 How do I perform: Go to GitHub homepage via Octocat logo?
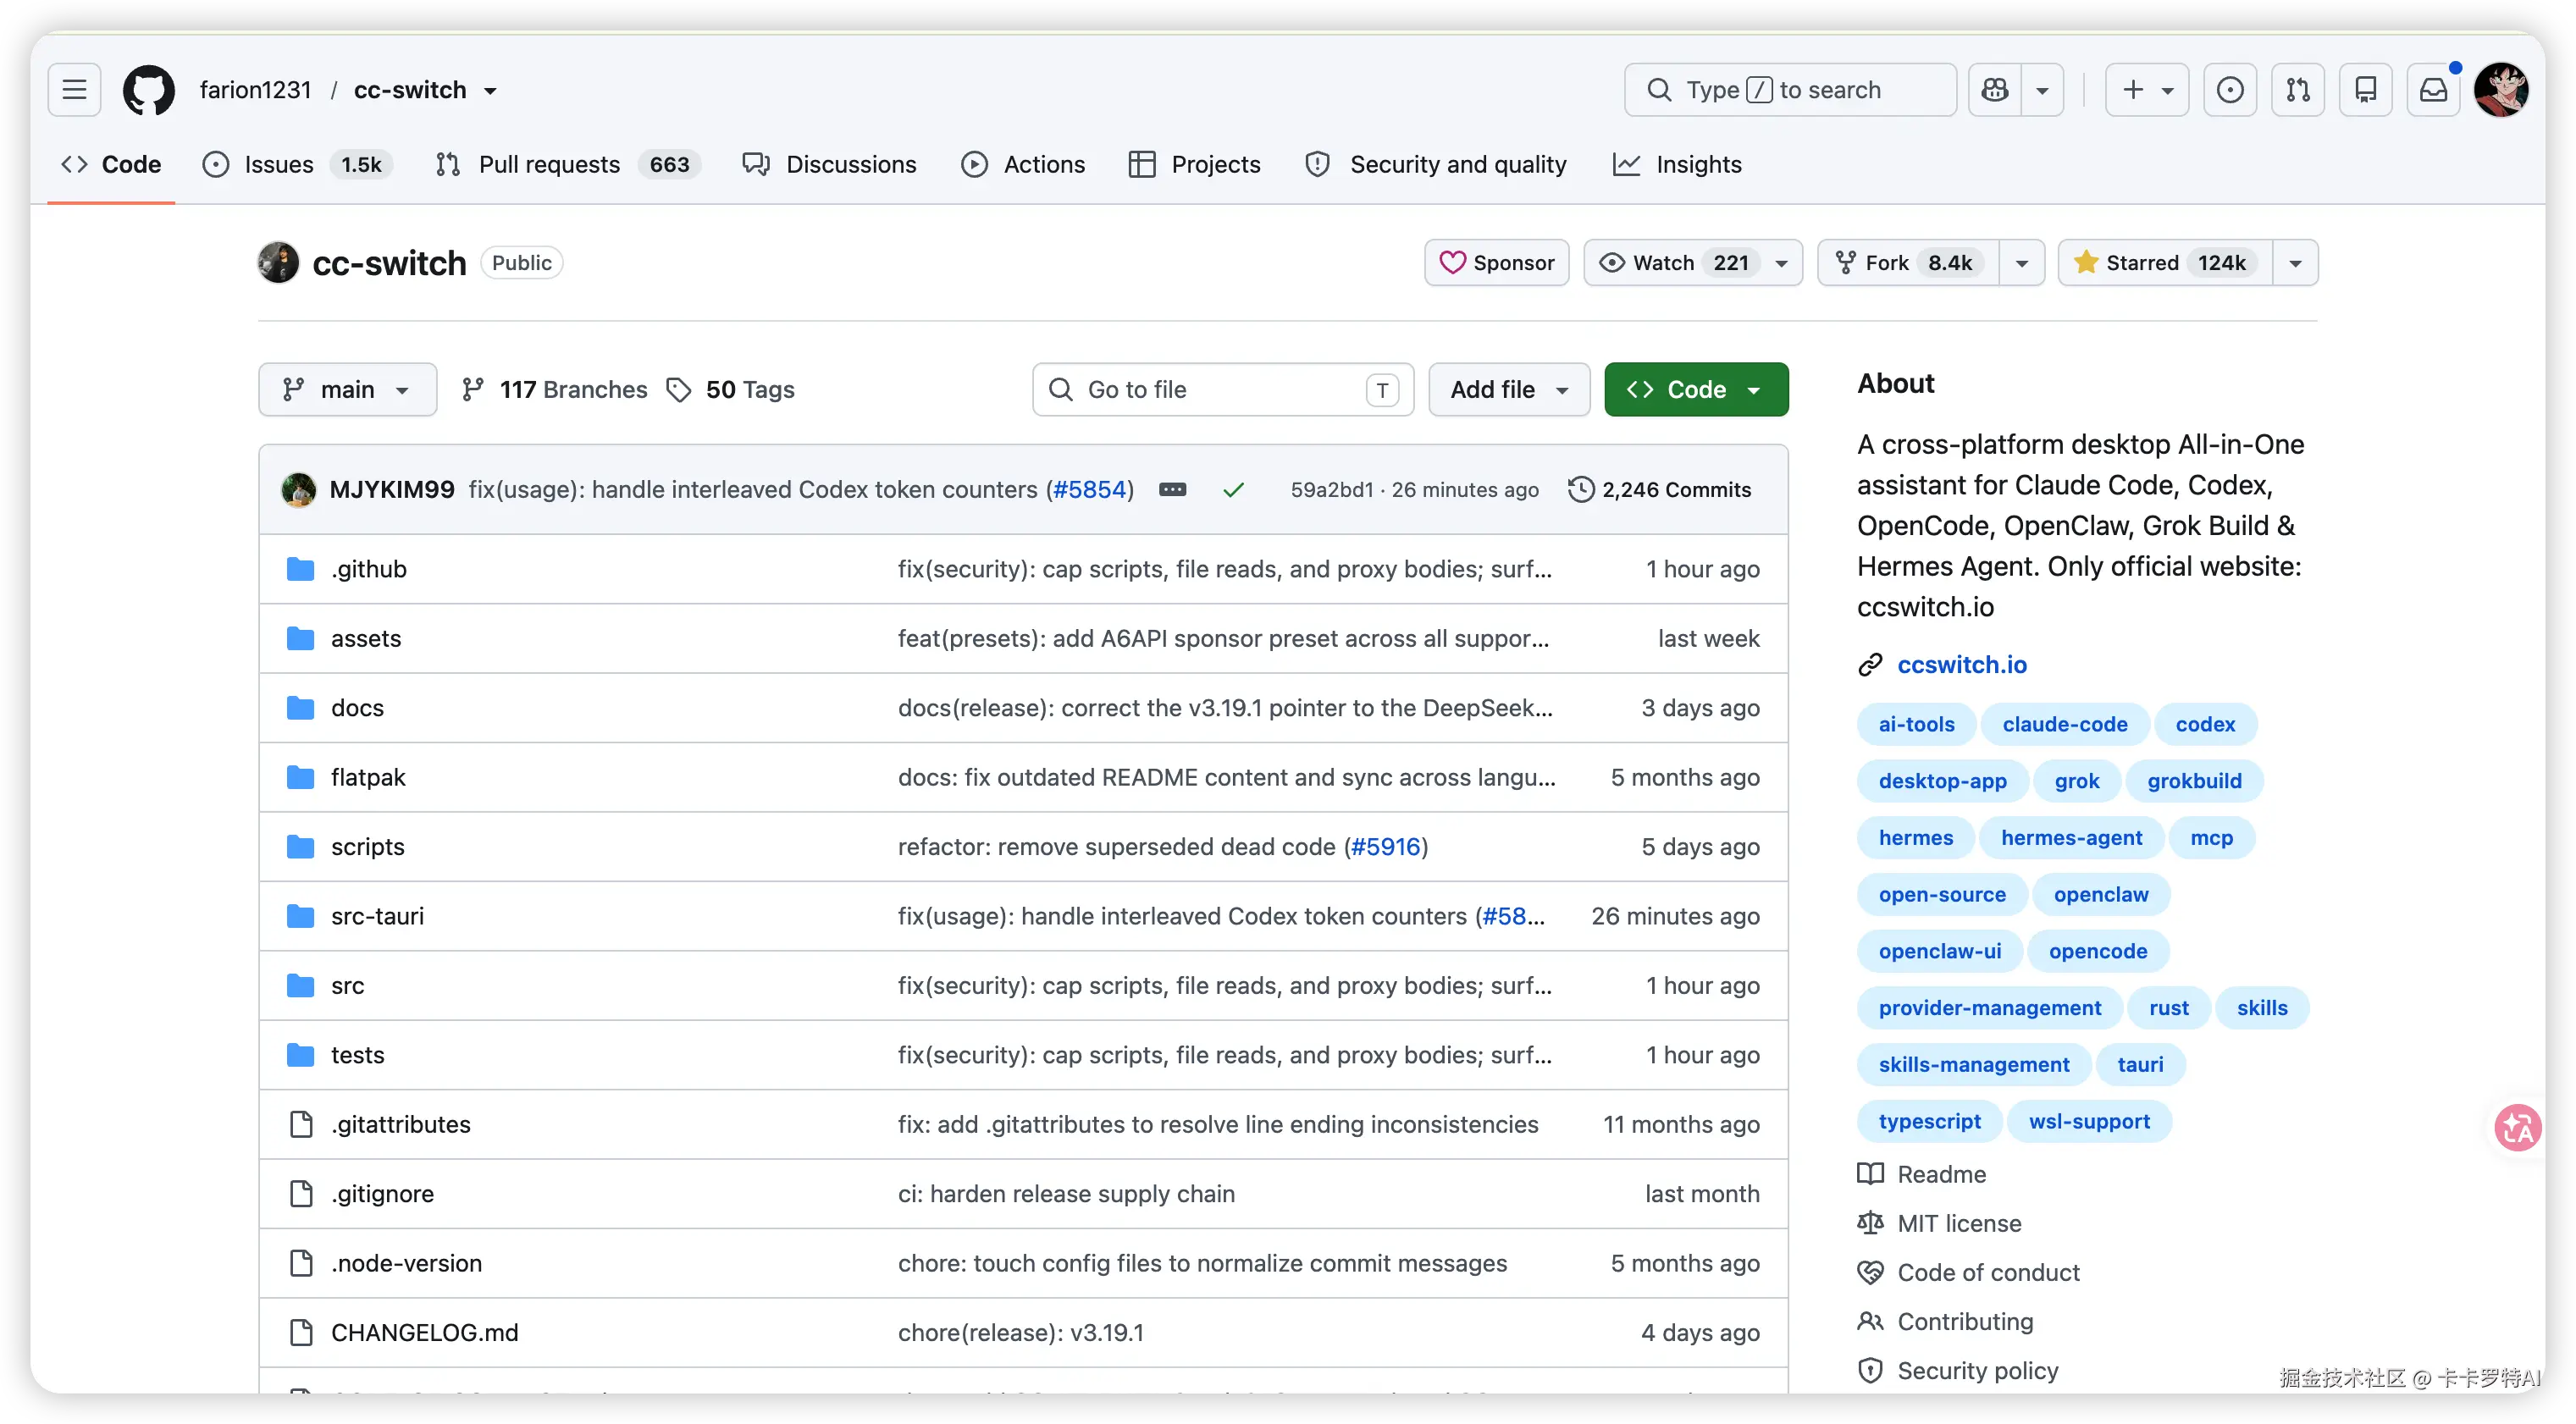149,90
